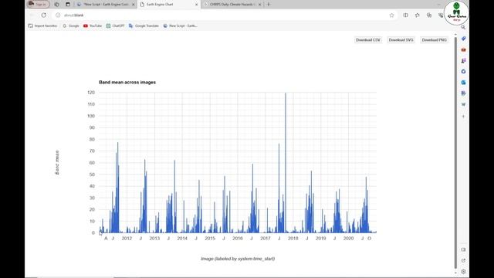Open a new browser tab
This screenshot has width=494, height=278.
coord(269,5)
